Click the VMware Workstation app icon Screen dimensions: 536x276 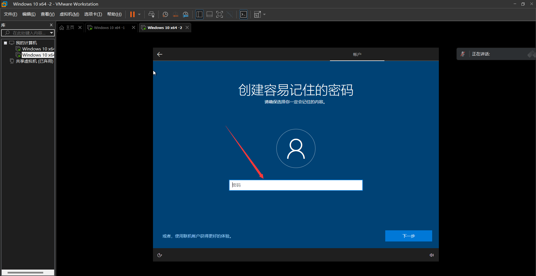point(4,4)
